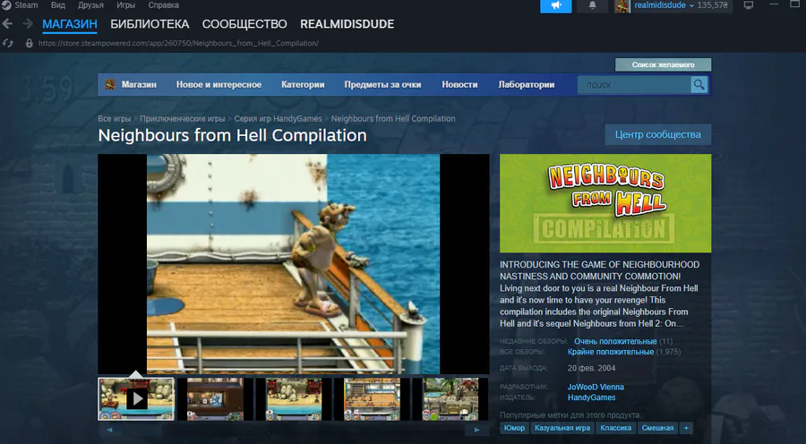The height and width of the screenshot is (444, 806).
Task: Open the Новости section
Action: 459,85
